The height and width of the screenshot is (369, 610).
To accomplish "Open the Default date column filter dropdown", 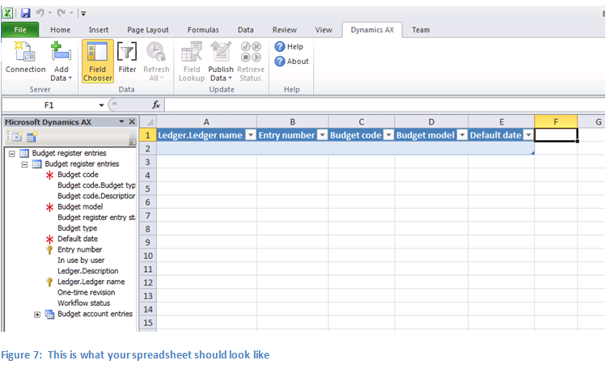I will point(528,136).
